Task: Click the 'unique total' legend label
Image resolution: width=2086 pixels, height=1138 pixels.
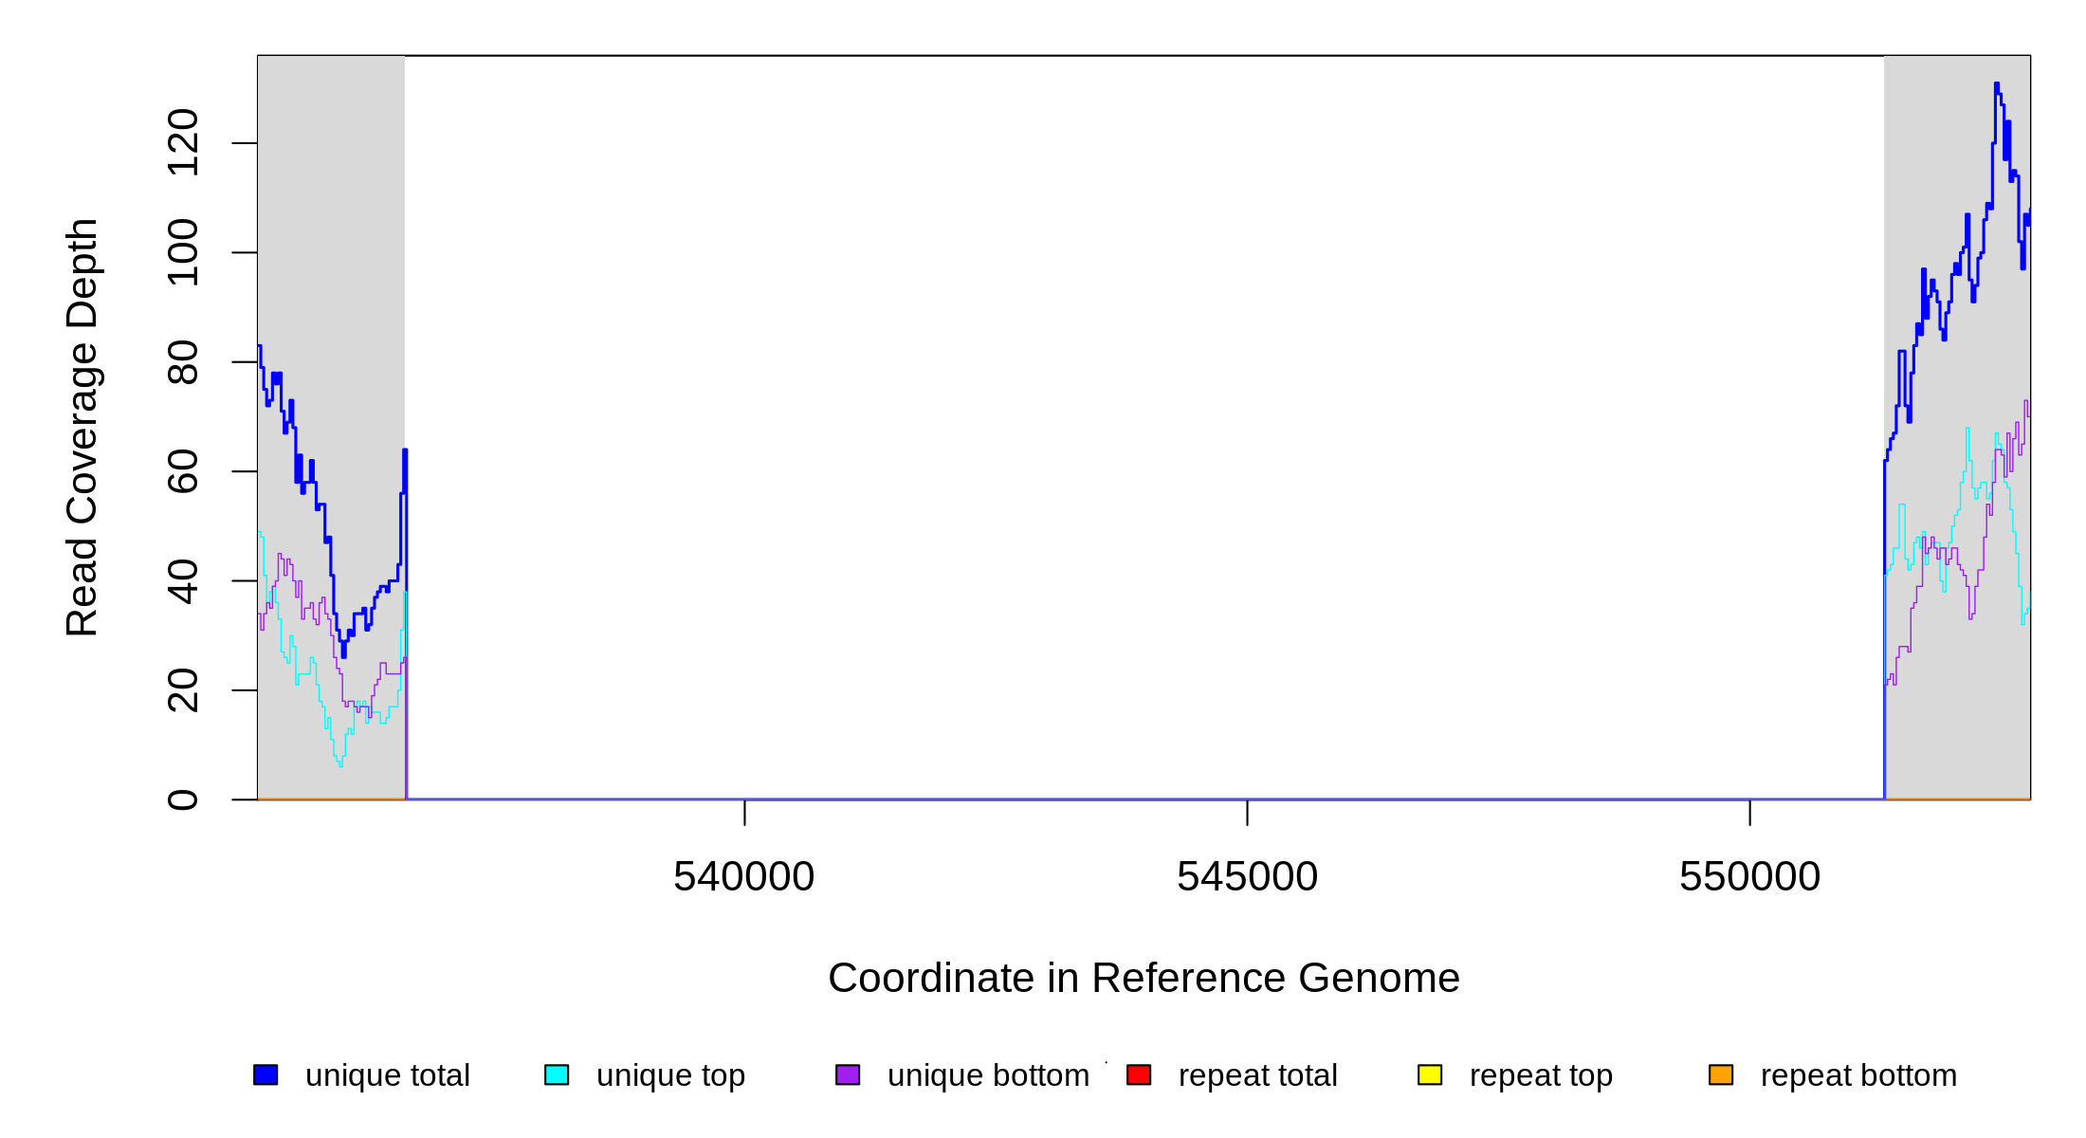Action: click(x=387, y=1075)
